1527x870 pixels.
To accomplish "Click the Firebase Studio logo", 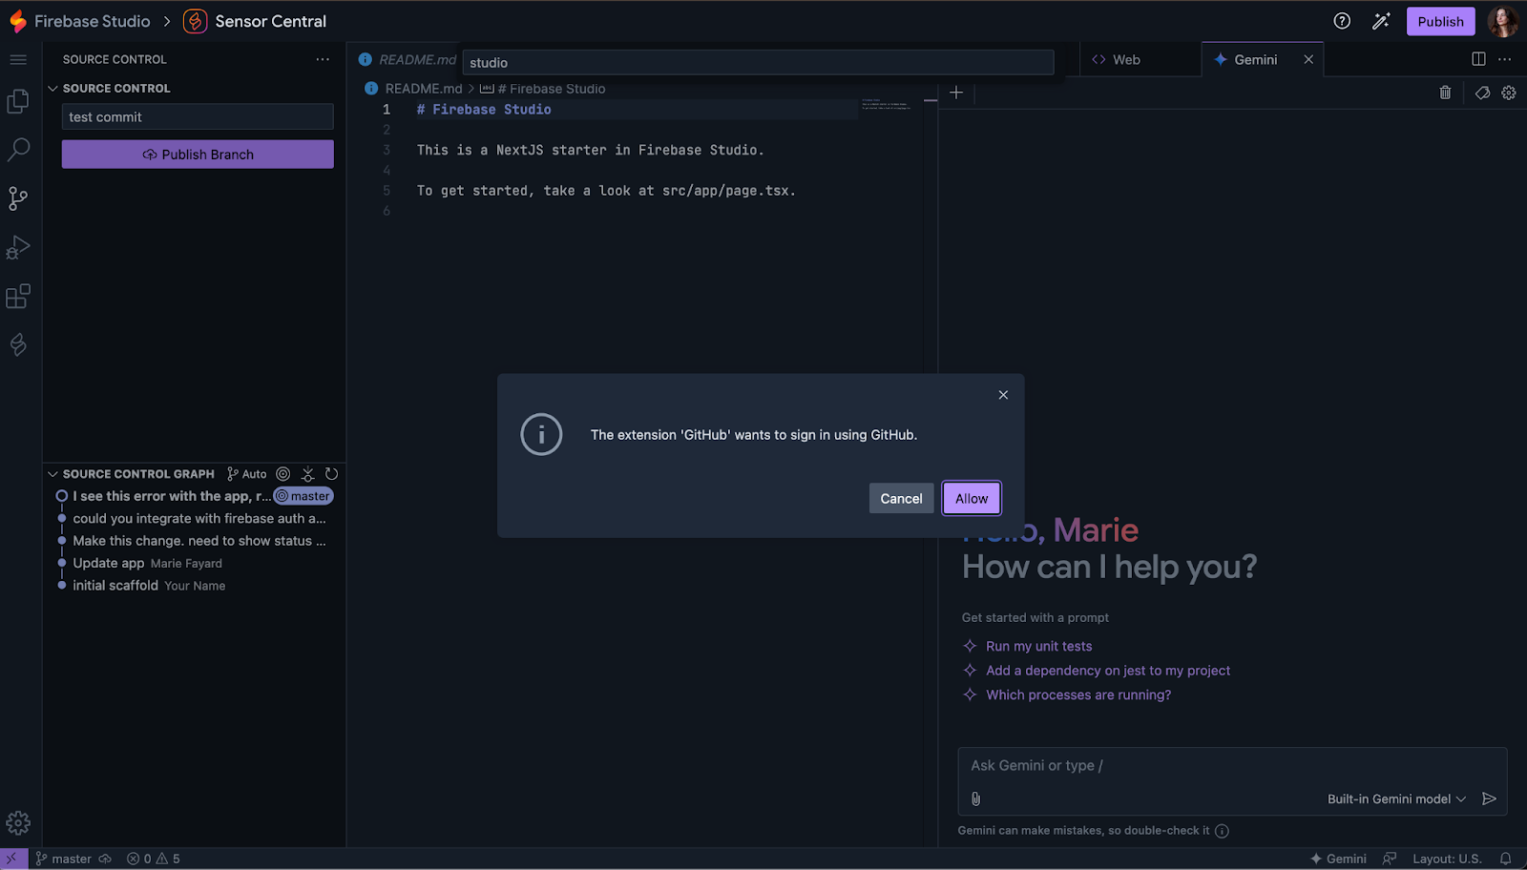I will pyautogui.click(x=18, y=21).
